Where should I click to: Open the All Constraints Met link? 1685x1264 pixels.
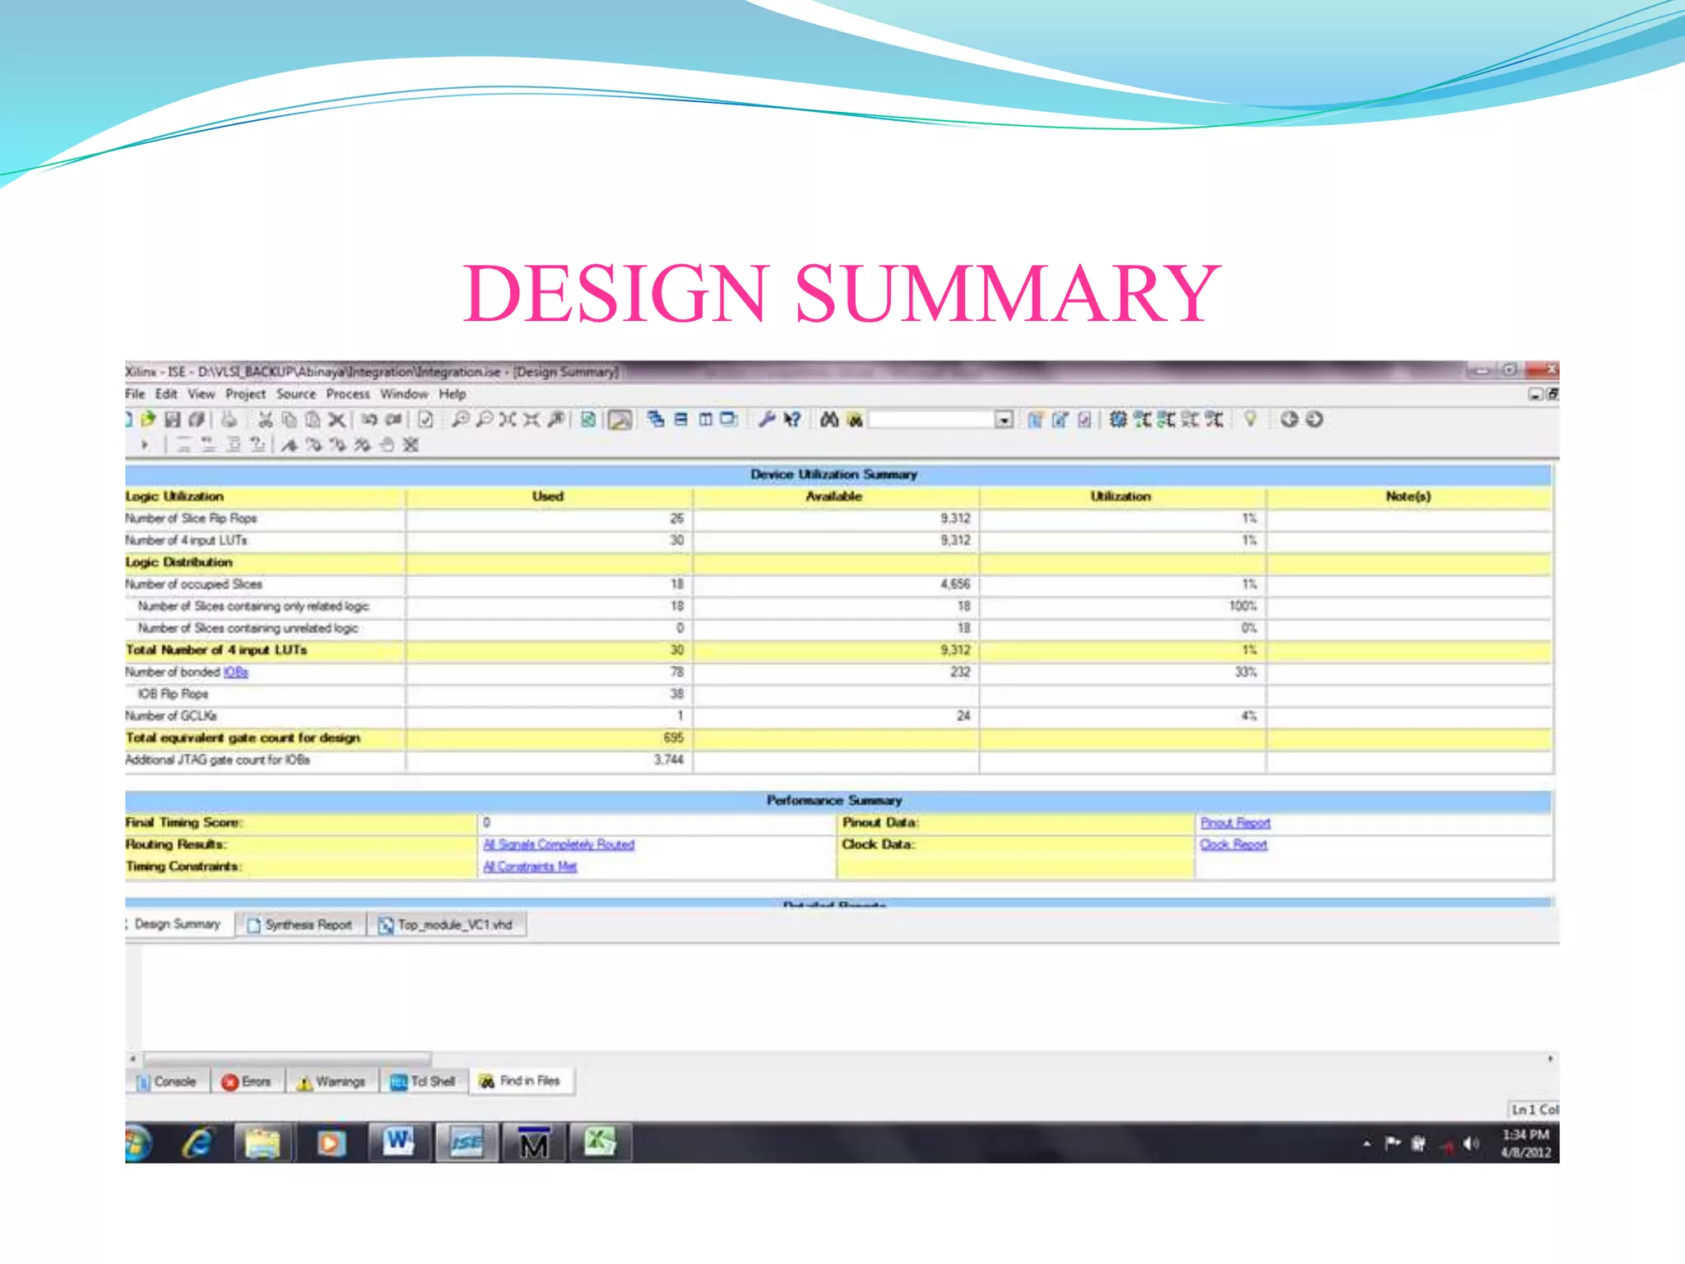530,867
